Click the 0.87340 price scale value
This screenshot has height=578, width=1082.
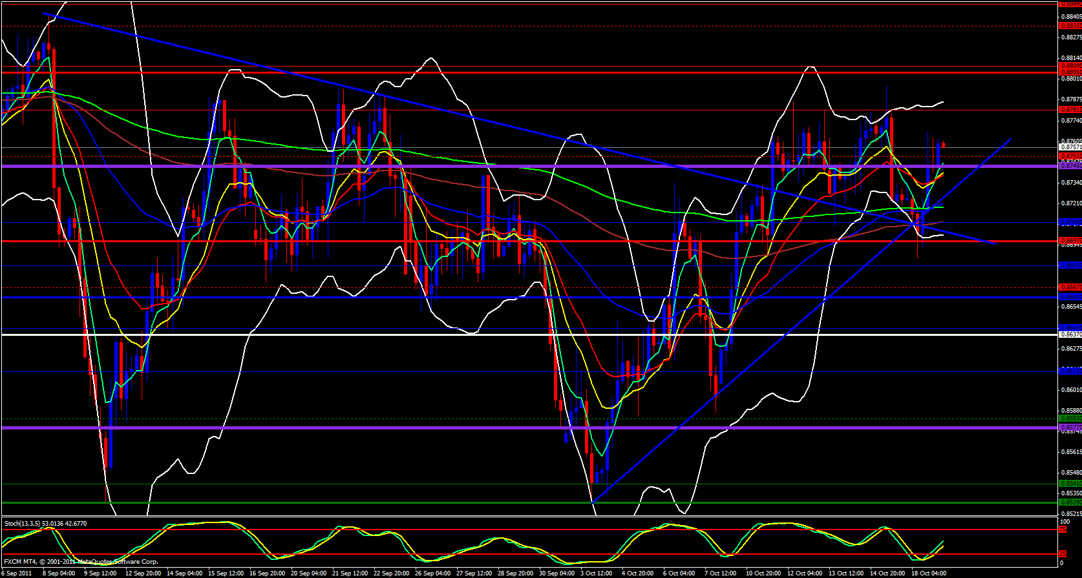pos(1071,182)
